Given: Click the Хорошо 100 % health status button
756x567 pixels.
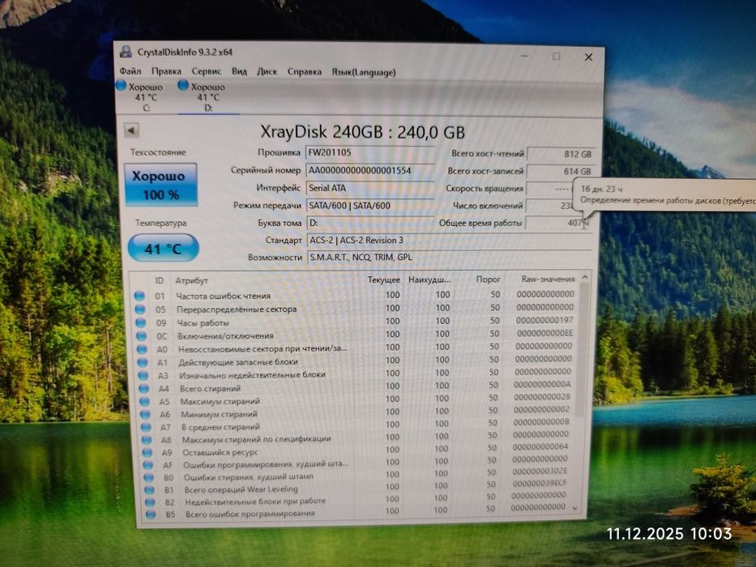Looking at the screenshot, I should [161, 185].
